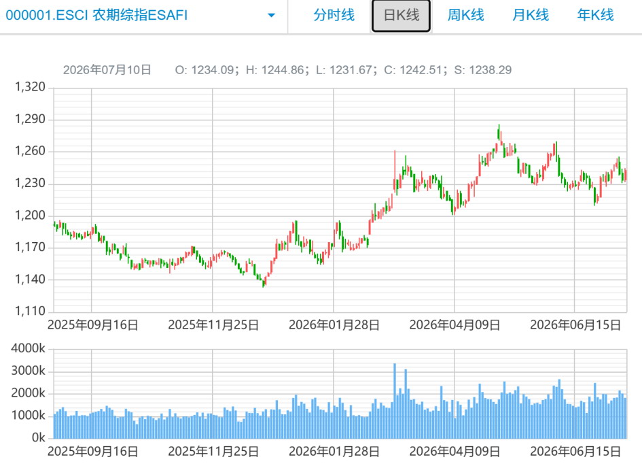Open the index selector dropdown arrow
642x468 pixels.
[x=271, y=16]
